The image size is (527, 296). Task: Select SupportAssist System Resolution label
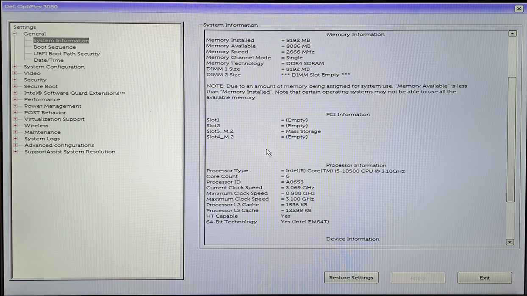click(69, 152)
